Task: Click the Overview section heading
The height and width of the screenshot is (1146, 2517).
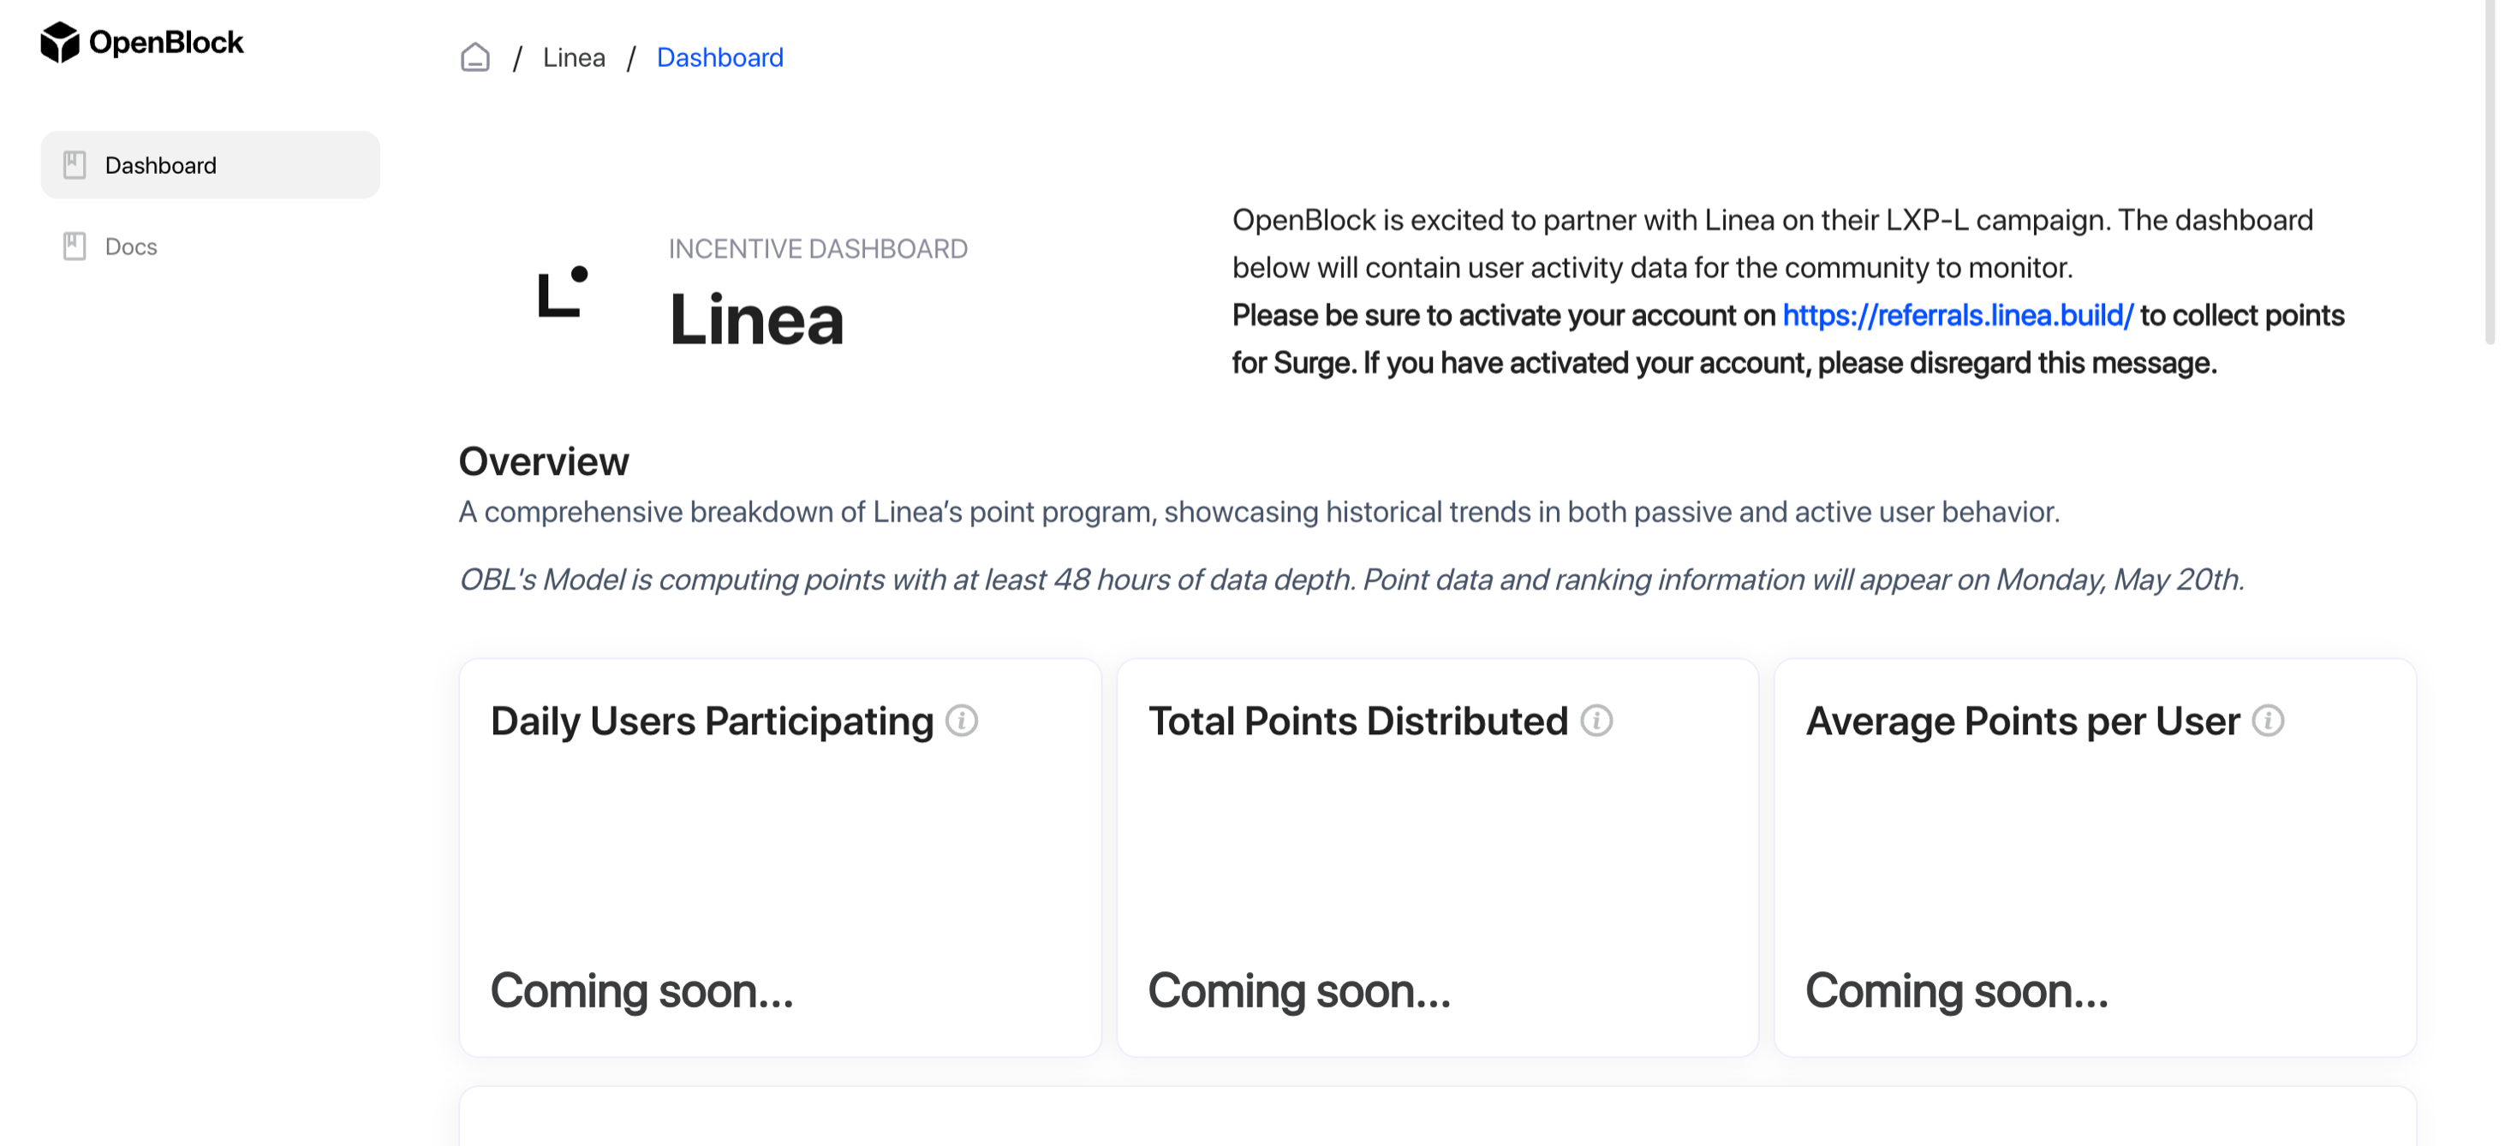Action: 543,460
